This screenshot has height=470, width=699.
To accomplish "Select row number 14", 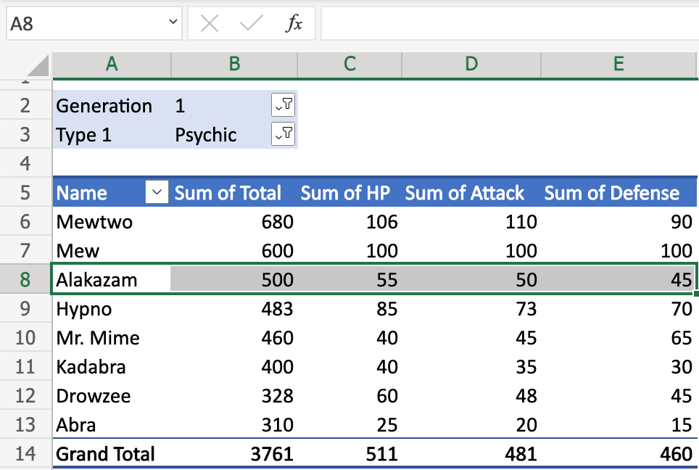I will tap(26, 453).
